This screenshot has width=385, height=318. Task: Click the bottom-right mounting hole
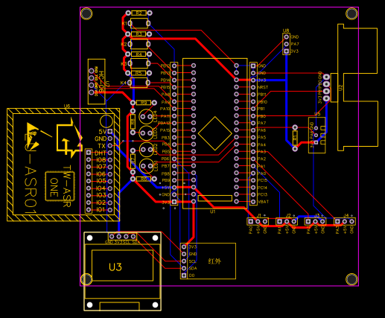tap(351, 279)
